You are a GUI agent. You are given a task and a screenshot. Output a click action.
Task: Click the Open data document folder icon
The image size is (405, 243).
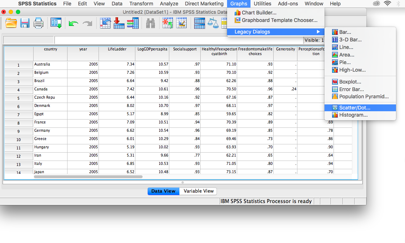pos(11,23)
